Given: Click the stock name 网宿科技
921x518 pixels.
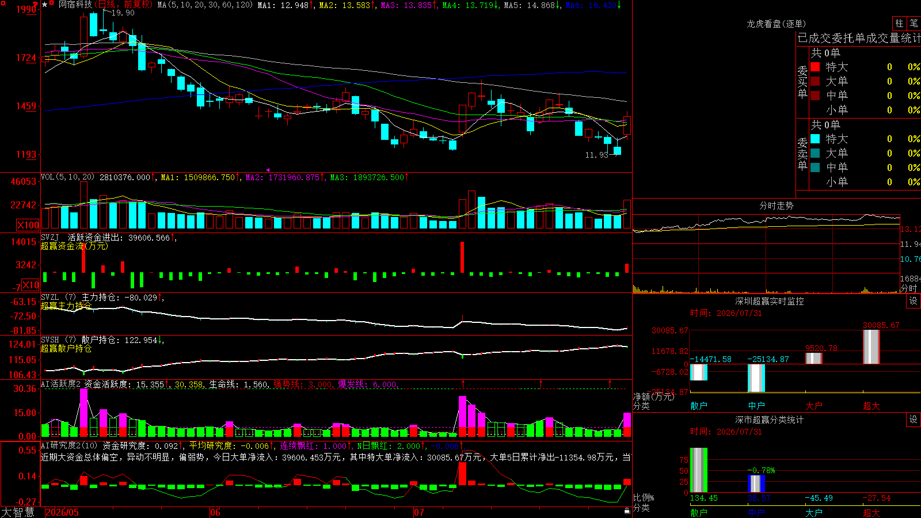Looking at the screenshot, I should (x=75, y=5).
